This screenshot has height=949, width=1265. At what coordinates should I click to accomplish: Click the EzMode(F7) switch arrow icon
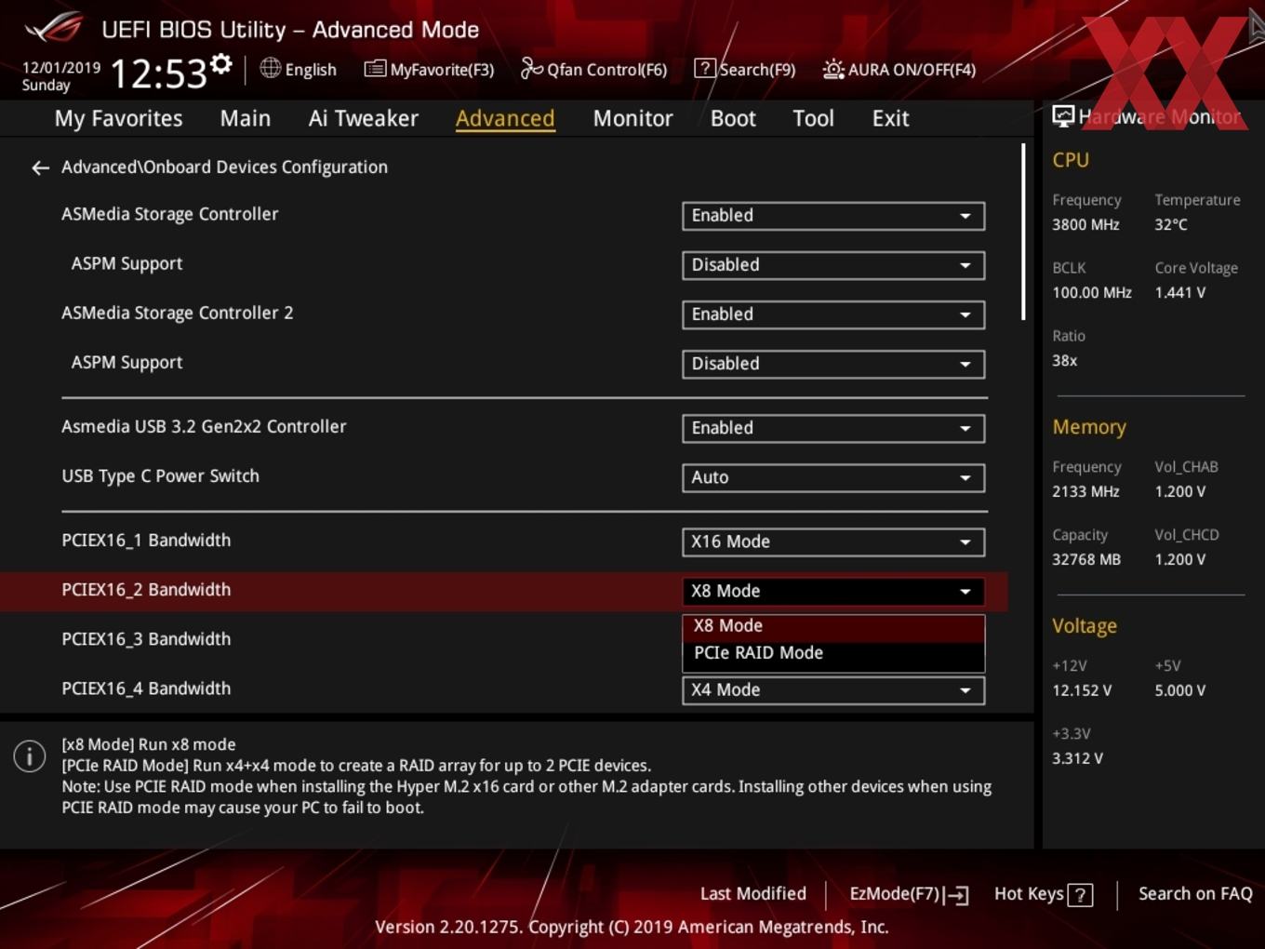[957, 895]
